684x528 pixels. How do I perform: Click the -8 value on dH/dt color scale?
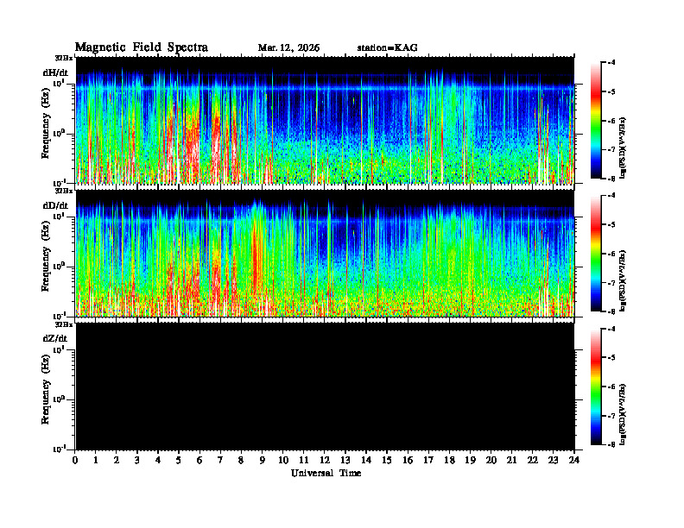point(612,179)
